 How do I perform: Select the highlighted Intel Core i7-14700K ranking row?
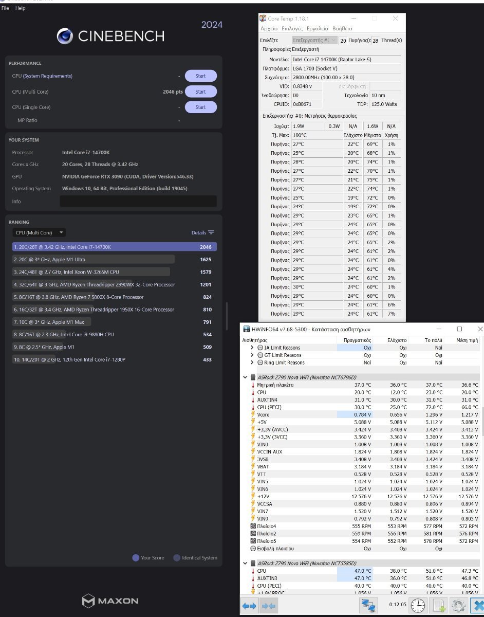coord(115,247)
